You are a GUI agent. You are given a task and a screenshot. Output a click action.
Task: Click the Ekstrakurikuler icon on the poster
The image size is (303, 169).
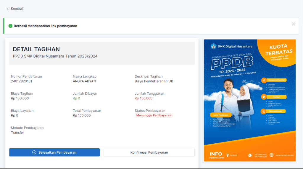263,111
